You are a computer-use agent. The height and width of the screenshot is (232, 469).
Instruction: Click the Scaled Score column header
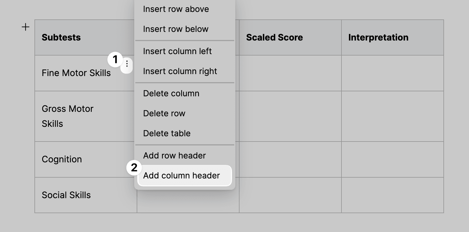(275, 37)
